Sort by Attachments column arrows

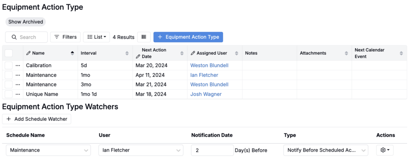[346, 53]
